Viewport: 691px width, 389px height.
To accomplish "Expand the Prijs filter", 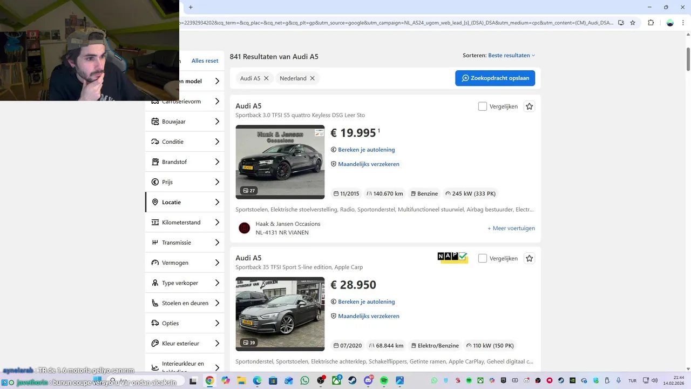I will pyautogui.click(x=185, y=182).
